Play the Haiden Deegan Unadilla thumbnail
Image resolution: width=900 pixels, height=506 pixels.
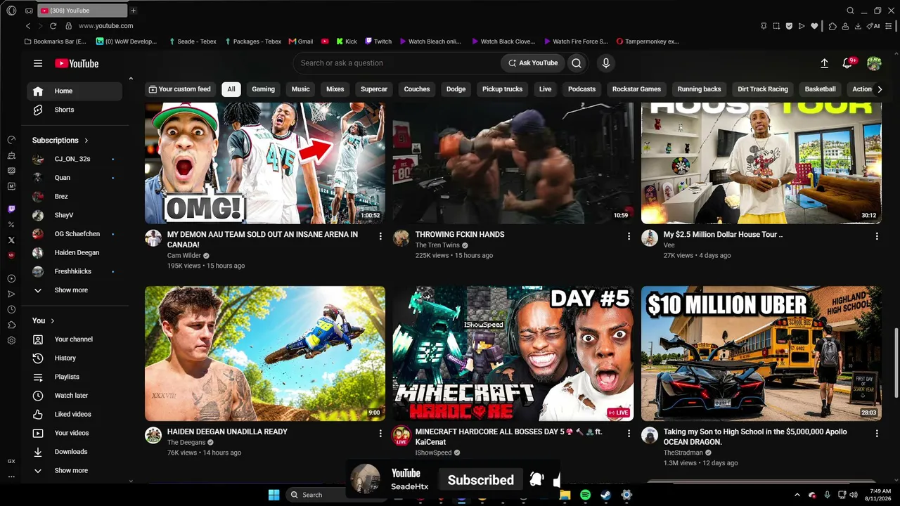265,353
